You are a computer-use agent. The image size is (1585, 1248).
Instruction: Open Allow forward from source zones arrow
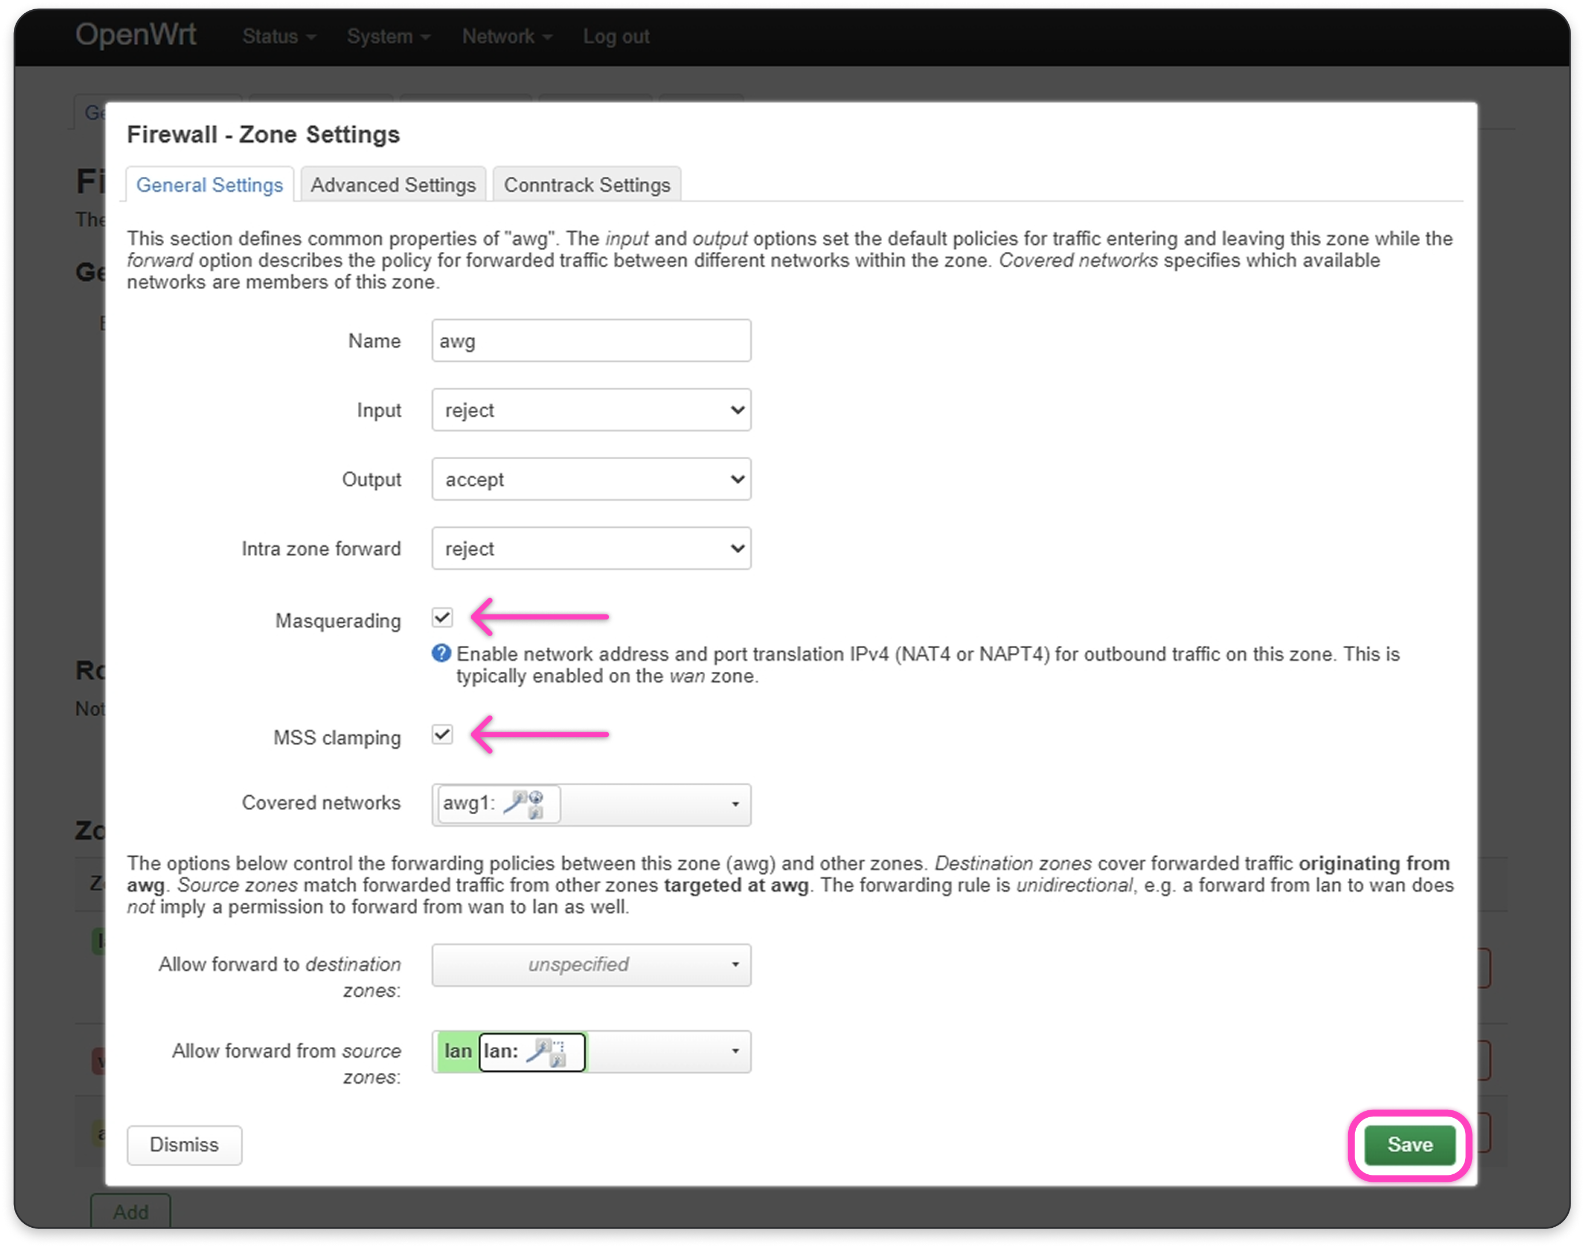point(735,1052)
